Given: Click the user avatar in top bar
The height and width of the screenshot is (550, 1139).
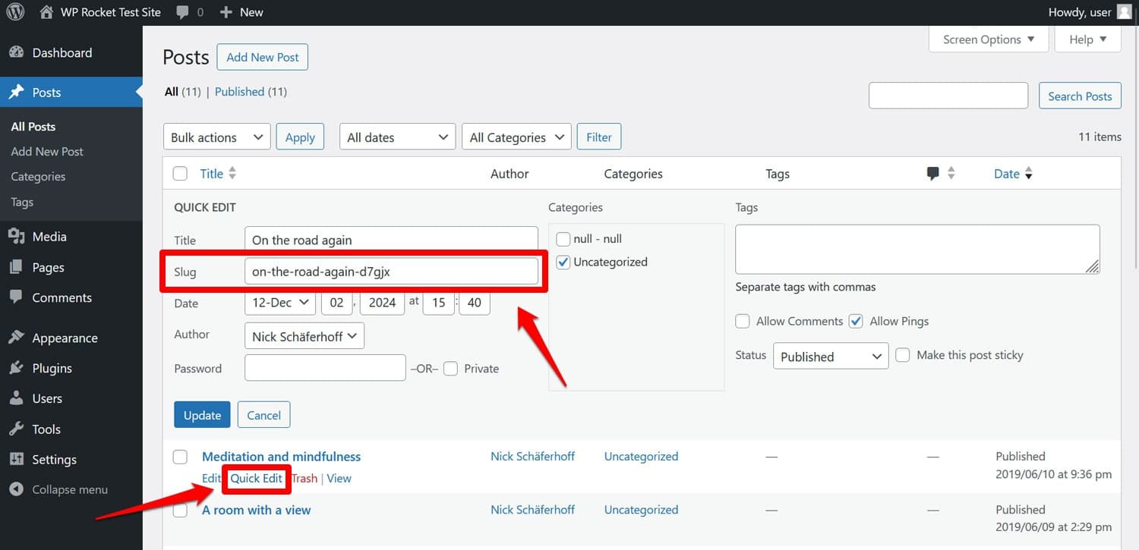Looking at the screenshot, I should pos(1124,12).
